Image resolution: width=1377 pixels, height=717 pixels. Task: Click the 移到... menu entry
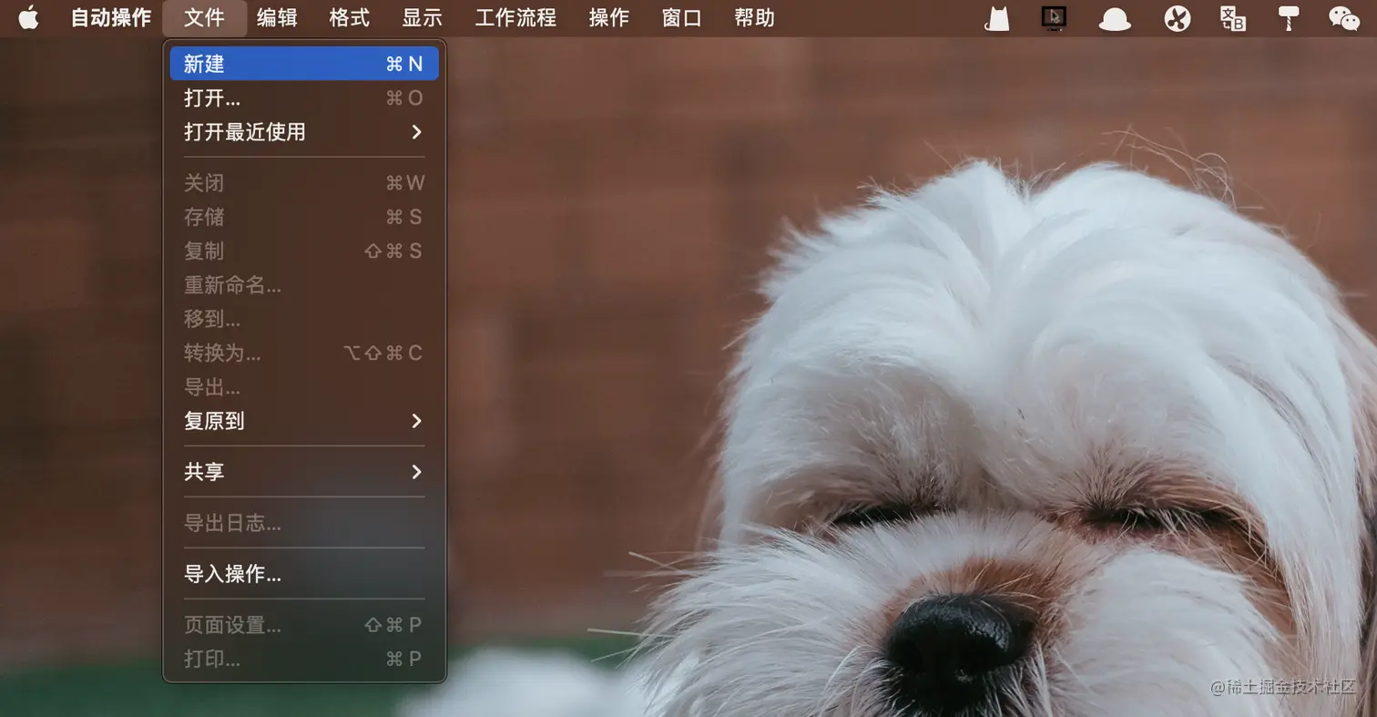coord(304,319)
